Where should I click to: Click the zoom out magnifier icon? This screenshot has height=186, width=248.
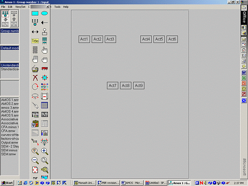[x=35, y=160]
